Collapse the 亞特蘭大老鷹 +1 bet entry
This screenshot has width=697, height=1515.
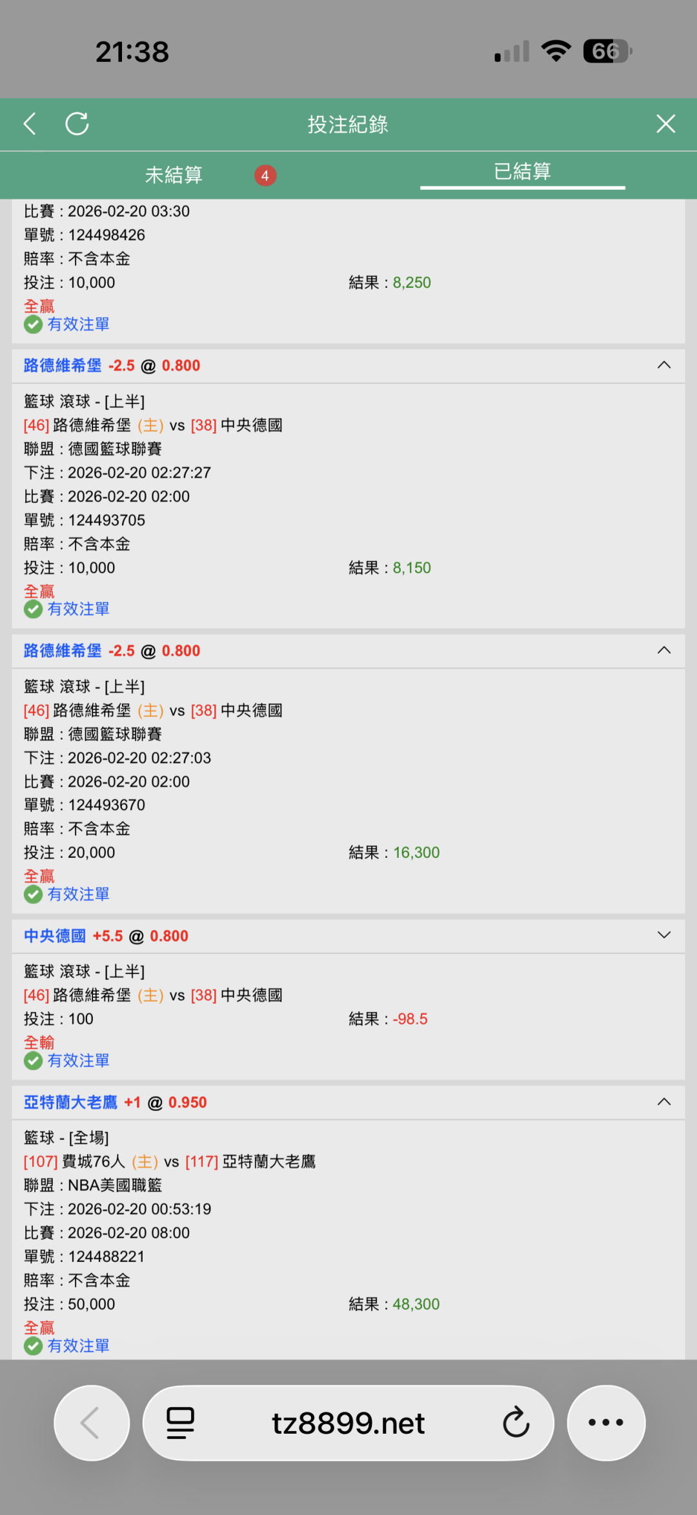[663, 1102]
